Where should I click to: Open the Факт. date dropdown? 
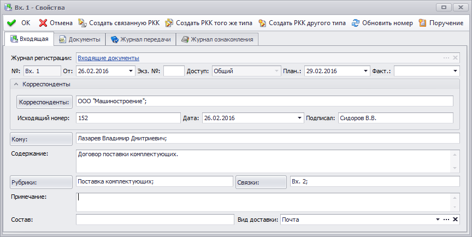click(455, 71)
